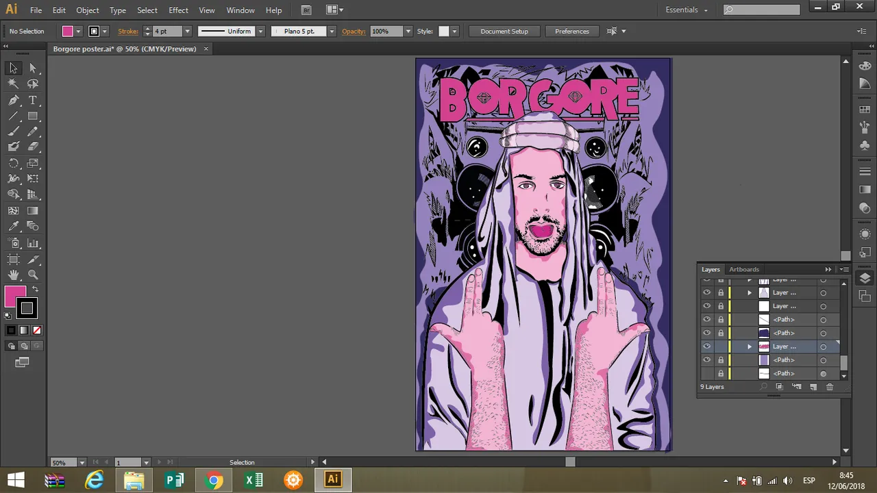The height and width of the screenshot is (493, 877).
Task: Expand the highlighted pink Layer contents
Action: [x=749, y=346]
